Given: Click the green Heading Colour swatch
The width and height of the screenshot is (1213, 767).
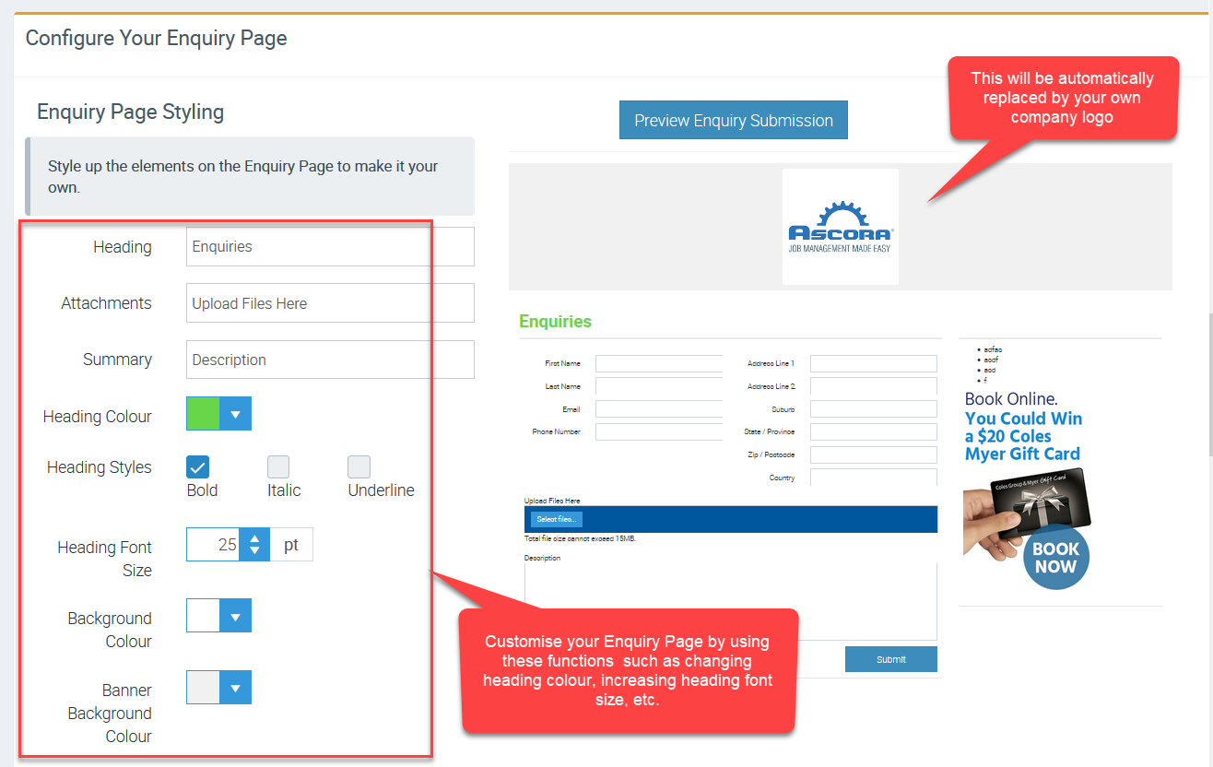Looking at the screenshot, I should pyautogui.click(x=203, y=415).
